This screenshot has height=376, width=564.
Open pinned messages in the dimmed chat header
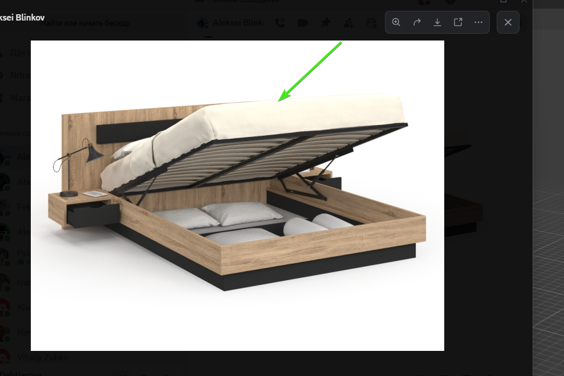point(326,23)
